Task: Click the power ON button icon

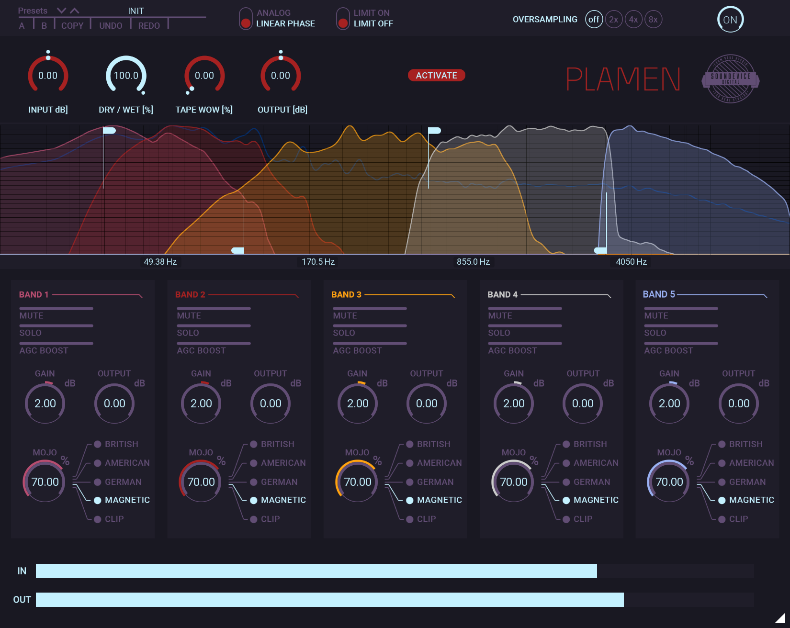Action: [730, 20]
